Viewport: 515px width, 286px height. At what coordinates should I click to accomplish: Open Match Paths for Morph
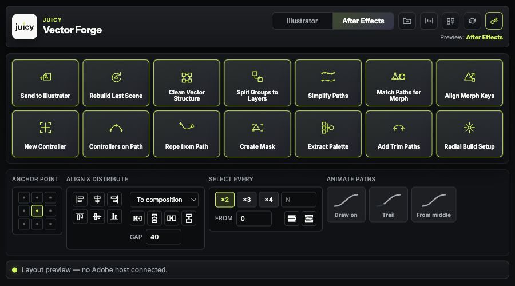[399, 83]
